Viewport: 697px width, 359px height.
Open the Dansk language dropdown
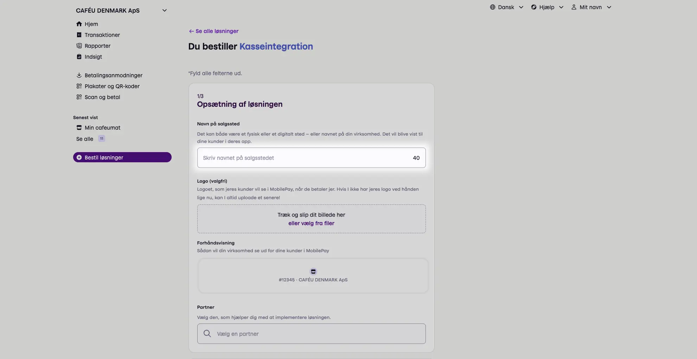(506, 7)
